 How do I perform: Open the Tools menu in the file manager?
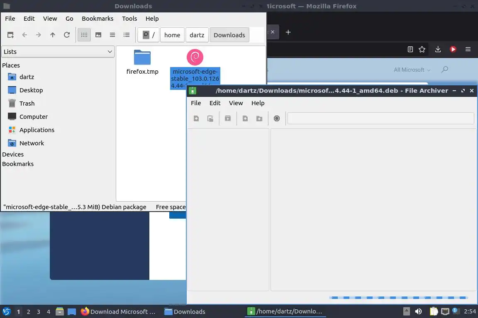point(129,19)
